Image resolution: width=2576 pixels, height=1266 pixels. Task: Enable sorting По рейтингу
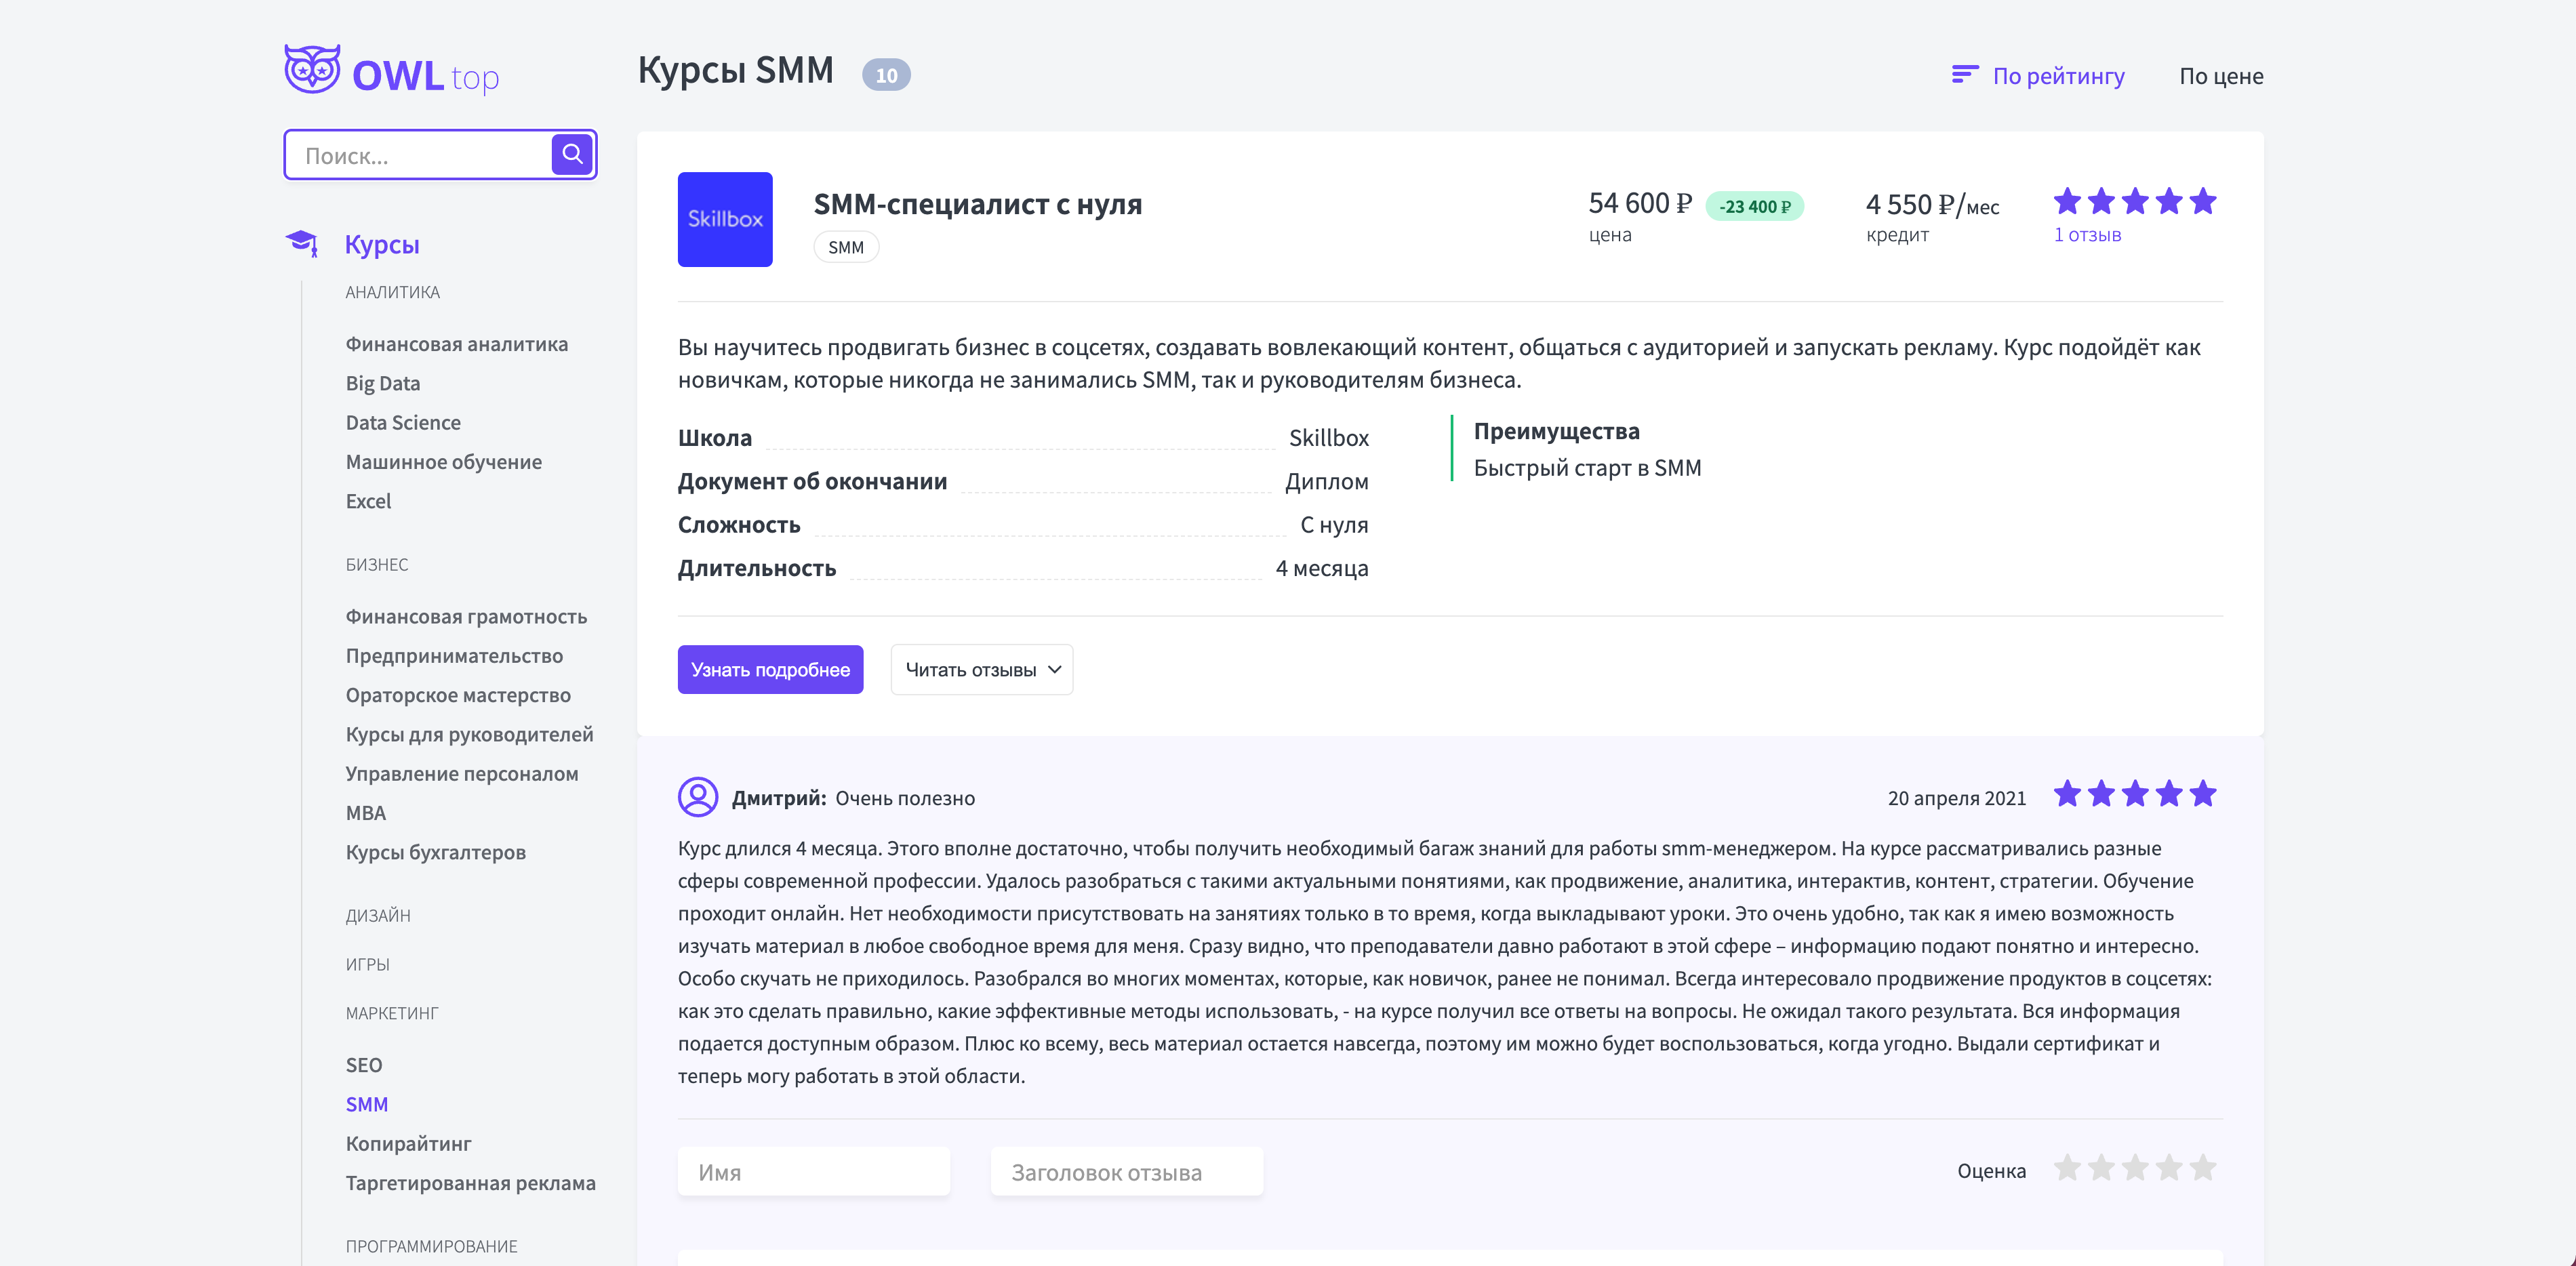pyautogui.click(x=2058, y=76)
